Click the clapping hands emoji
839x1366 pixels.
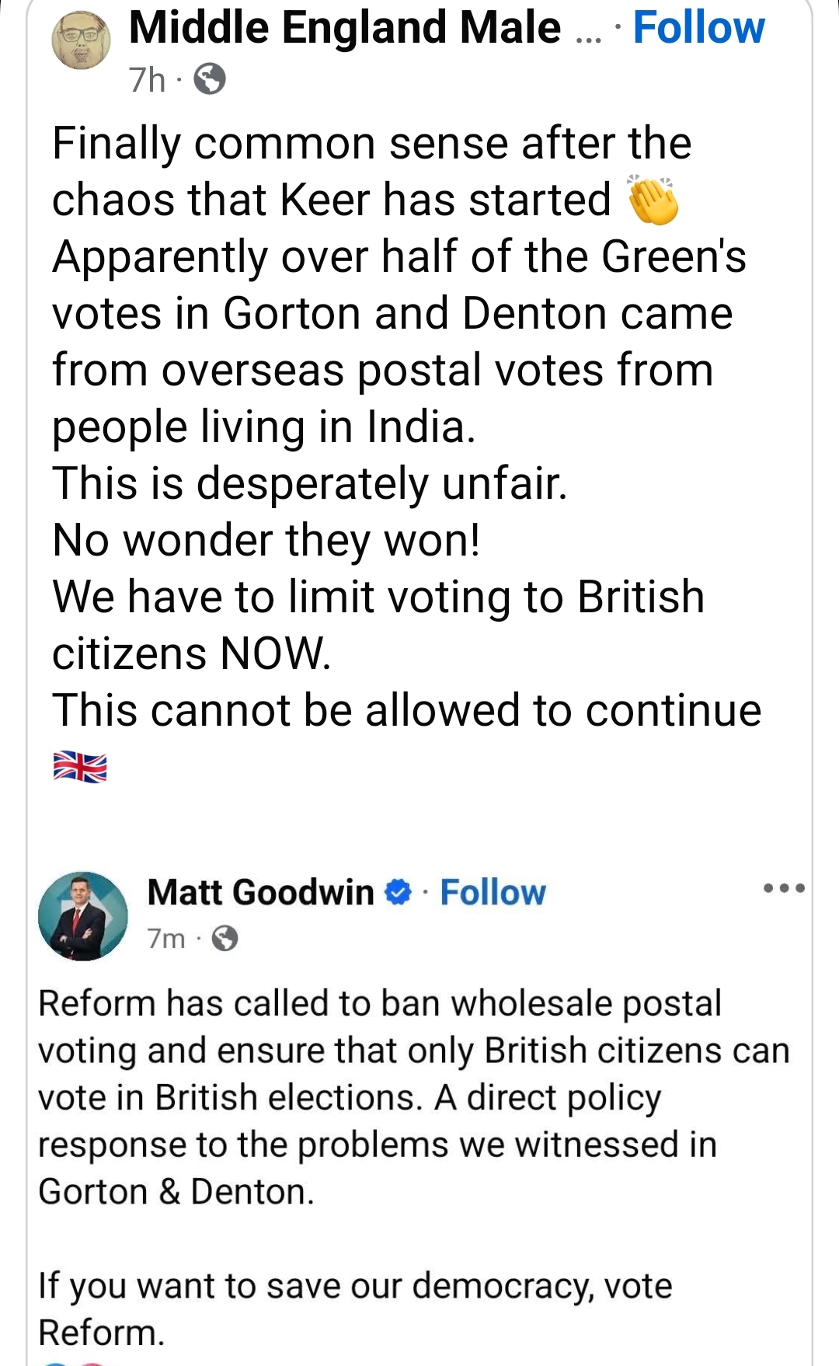click(x=653, y=200)
